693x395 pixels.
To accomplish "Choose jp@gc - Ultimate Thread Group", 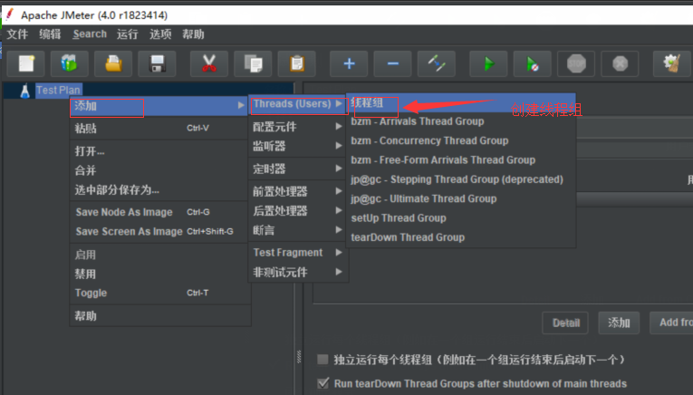I will [x=461, y=199].
